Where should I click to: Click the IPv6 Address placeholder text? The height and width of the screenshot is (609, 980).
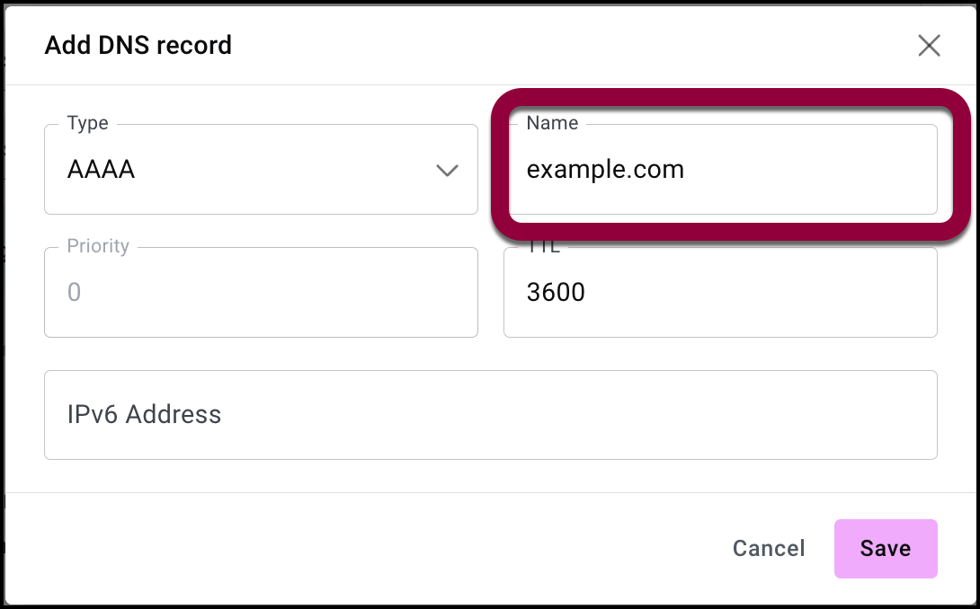pos(144,415)
